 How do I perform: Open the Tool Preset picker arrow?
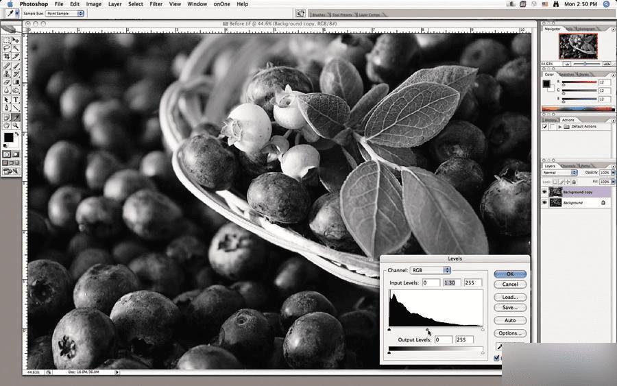17,14
